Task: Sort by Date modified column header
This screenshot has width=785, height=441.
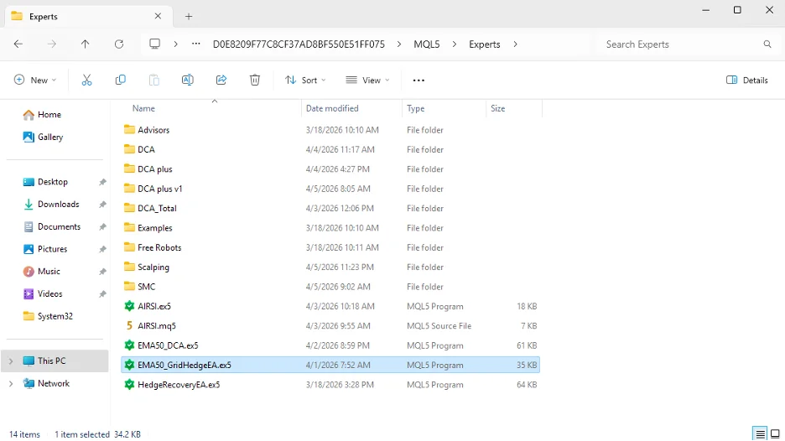Action: [x=333, y=108]
